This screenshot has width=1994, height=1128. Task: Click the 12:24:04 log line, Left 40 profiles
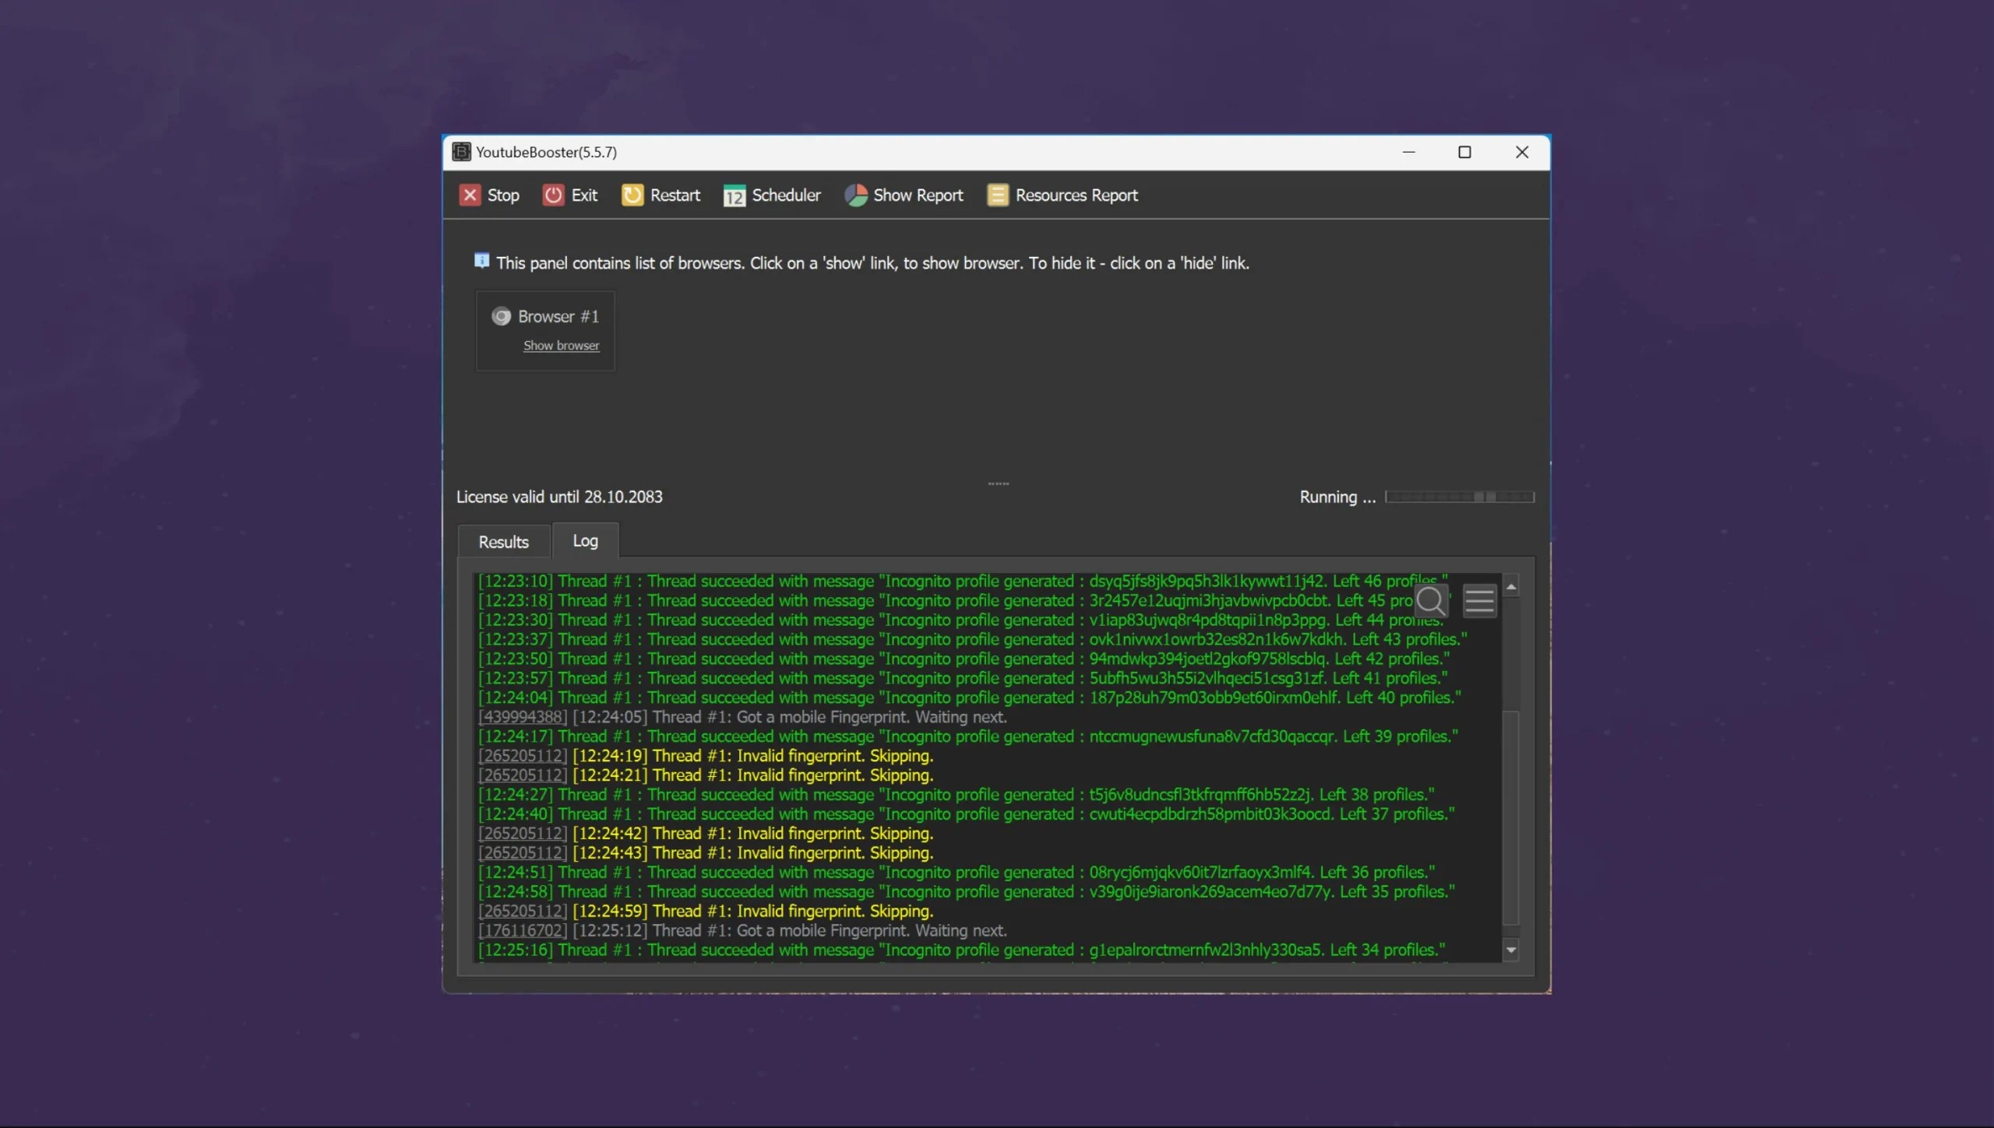coord(970,698)
